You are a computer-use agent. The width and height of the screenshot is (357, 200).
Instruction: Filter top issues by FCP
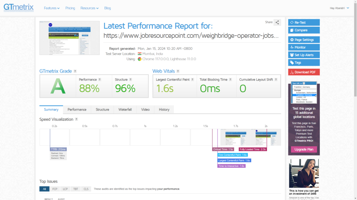point(55,189)
